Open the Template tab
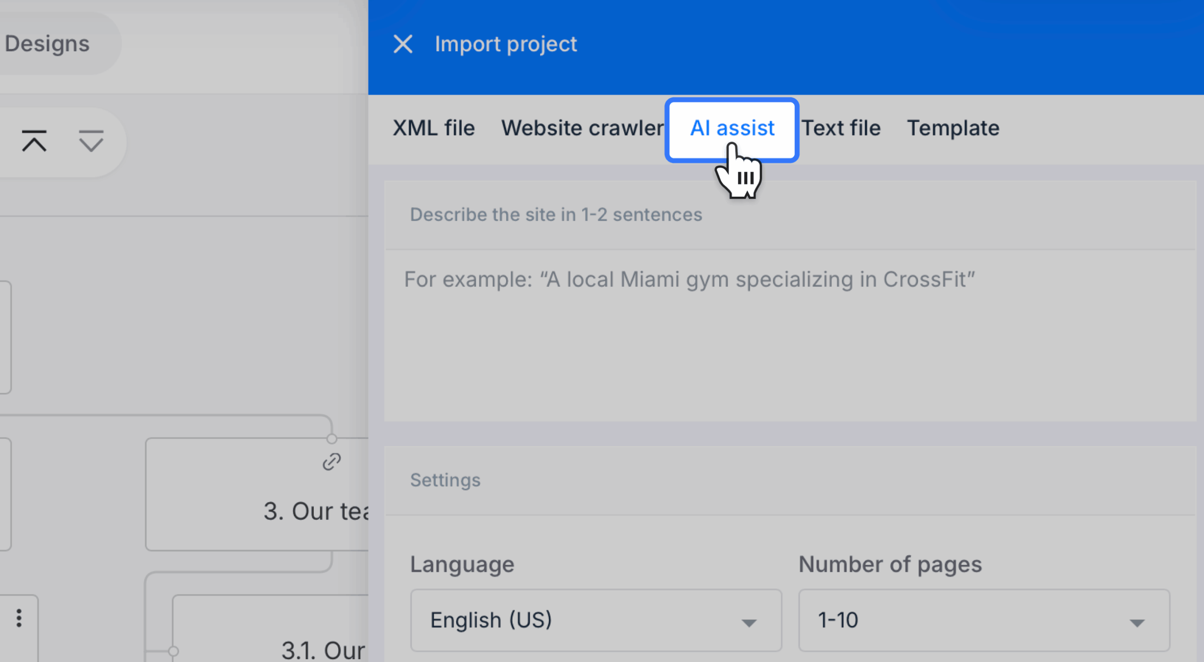Screen dimensions: 1204x662 [x=953, y=128]
